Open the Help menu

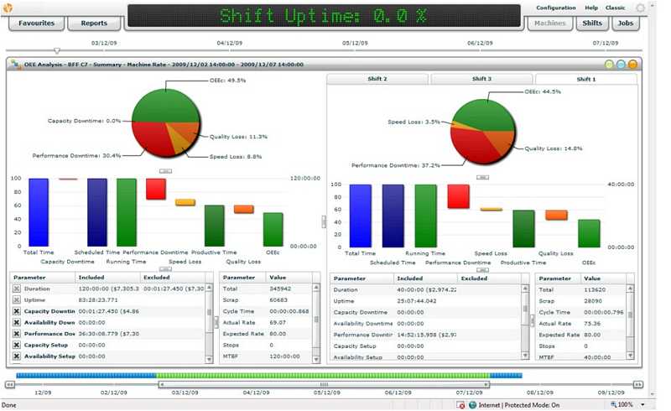[591, 8]
